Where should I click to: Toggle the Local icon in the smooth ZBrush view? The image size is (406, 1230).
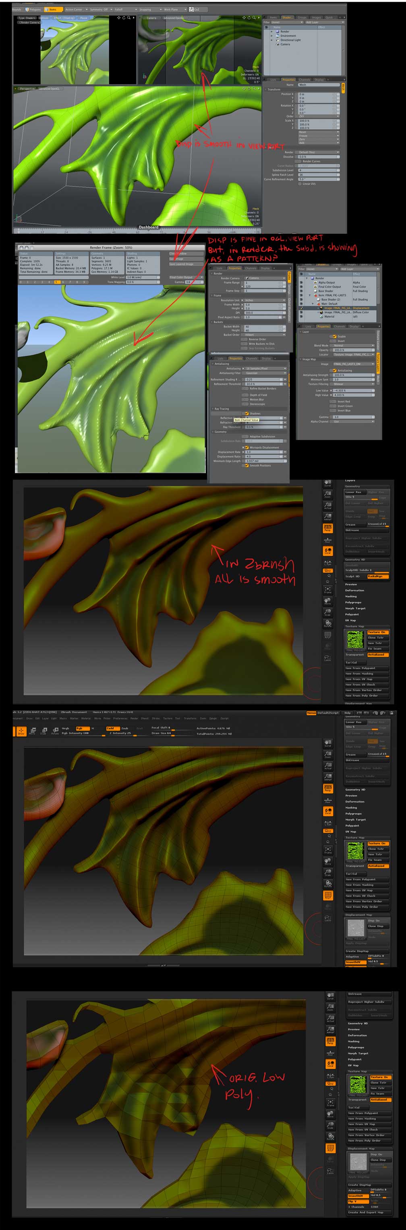pos(327,551)
